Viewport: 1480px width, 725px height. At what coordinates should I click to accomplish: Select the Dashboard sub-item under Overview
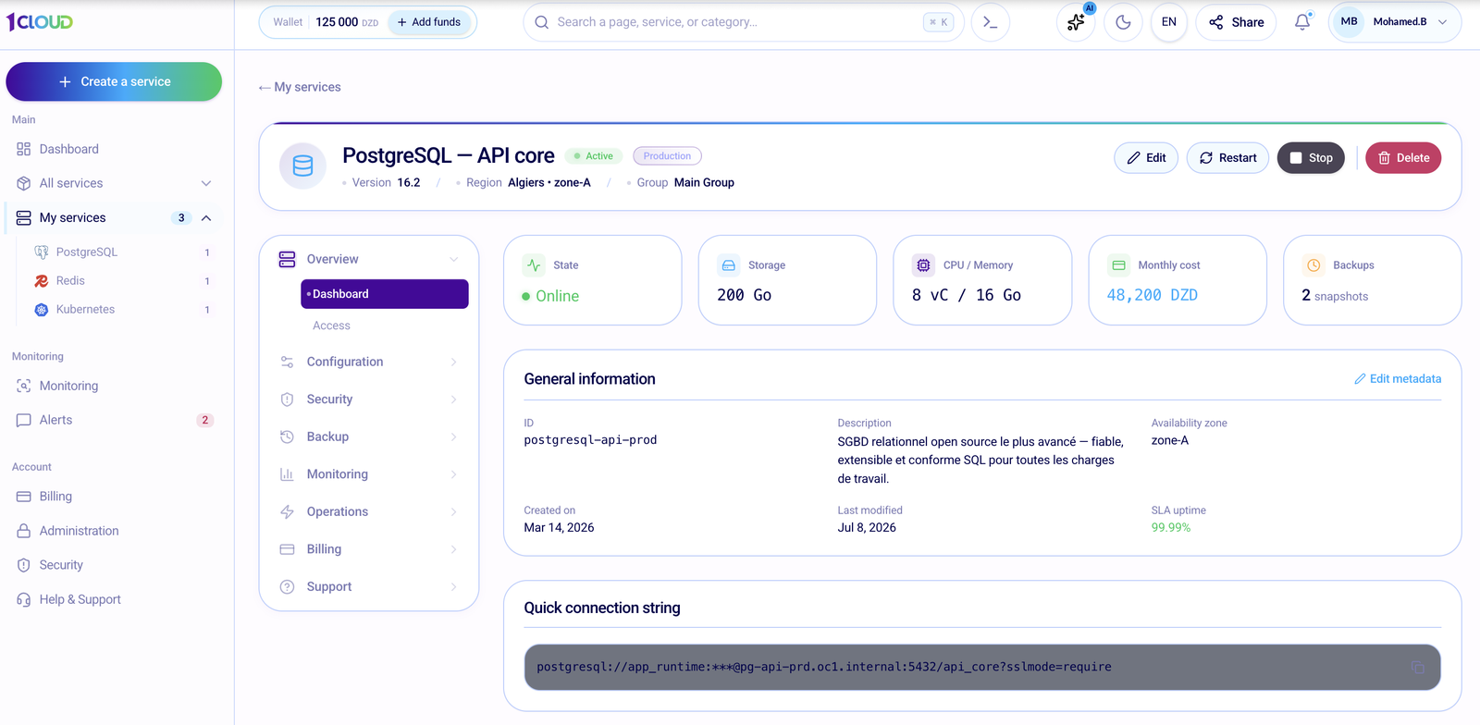(385, 294)
